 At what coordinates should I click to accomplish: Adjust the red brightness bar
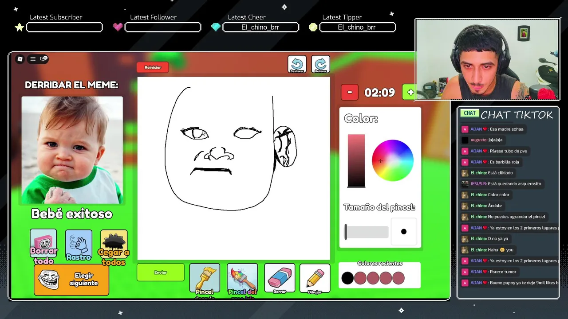click(x=356, y=161)
